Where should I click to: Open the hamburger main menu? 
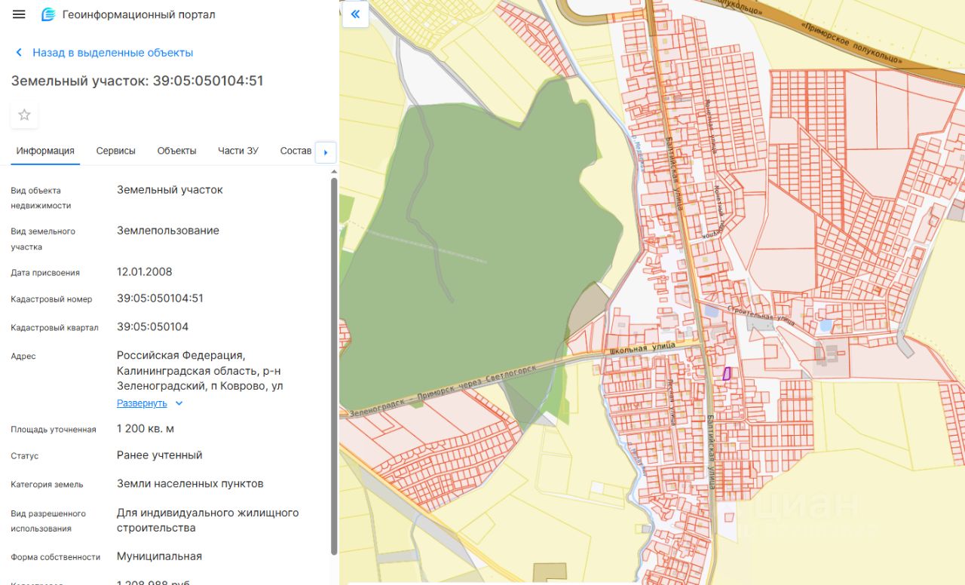click(20, 14)
